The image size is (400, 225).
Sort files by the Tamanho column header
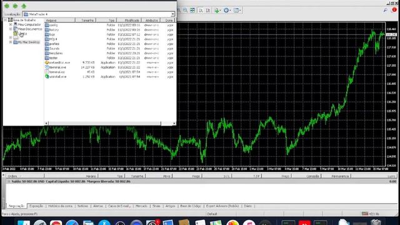(86, 20)
